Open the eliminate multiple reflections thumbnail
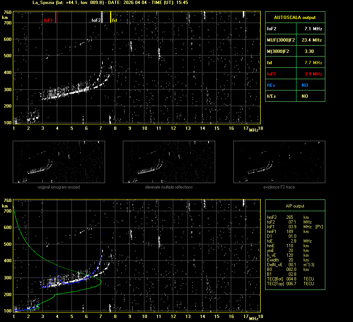The width and height of the screenshot is (353, 322). point(169,162)
